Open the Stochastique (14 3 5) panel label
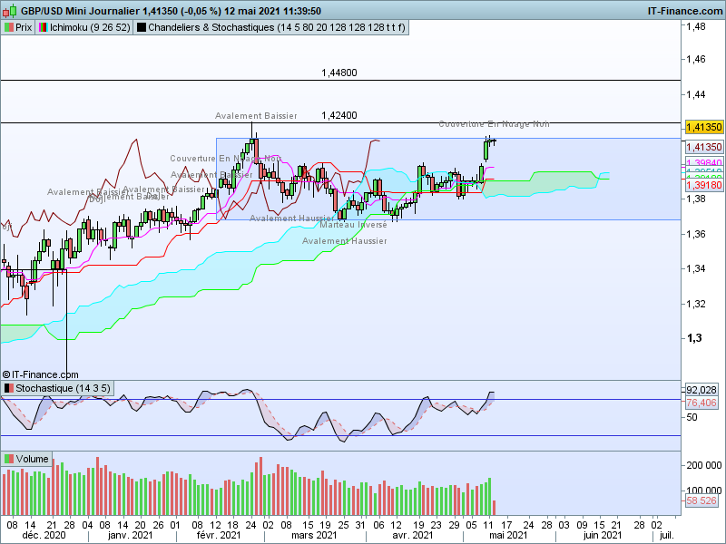 58,388
